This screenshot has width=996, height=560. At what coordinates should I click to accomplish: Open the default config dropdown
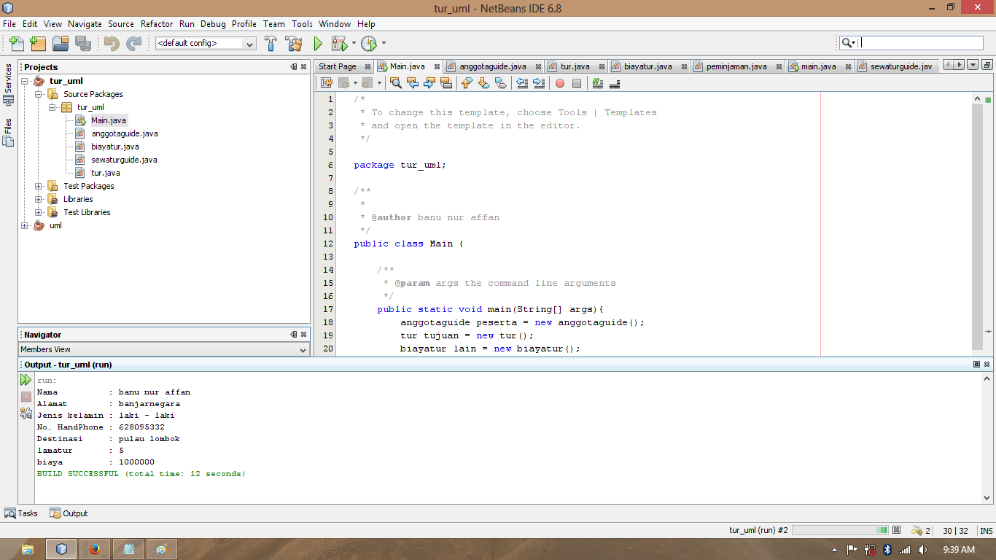(251, 43)
